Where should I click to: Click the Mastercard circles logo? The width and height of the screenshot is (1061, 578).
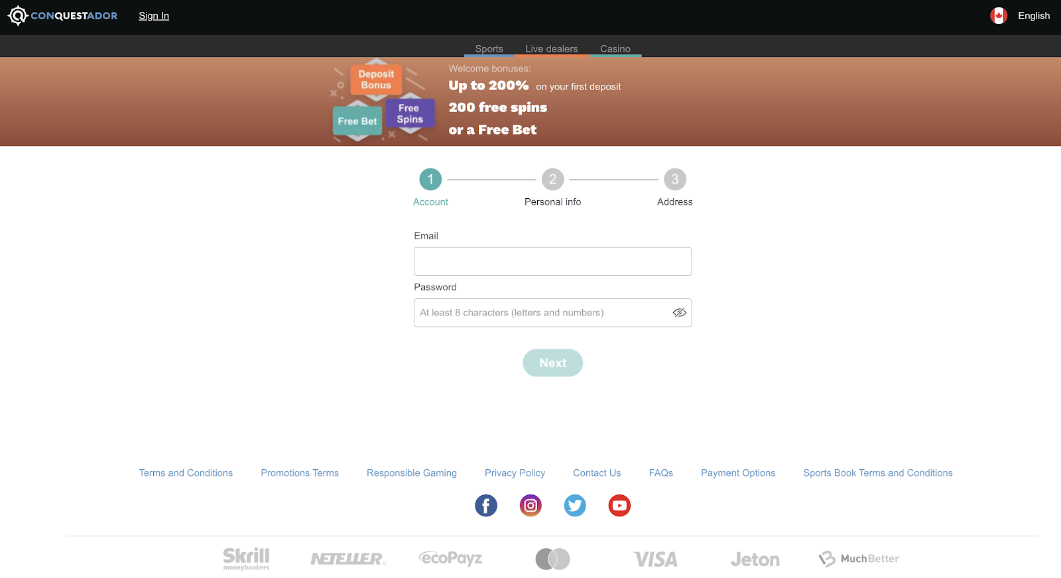pyautogui.click(x=553, y=559)
